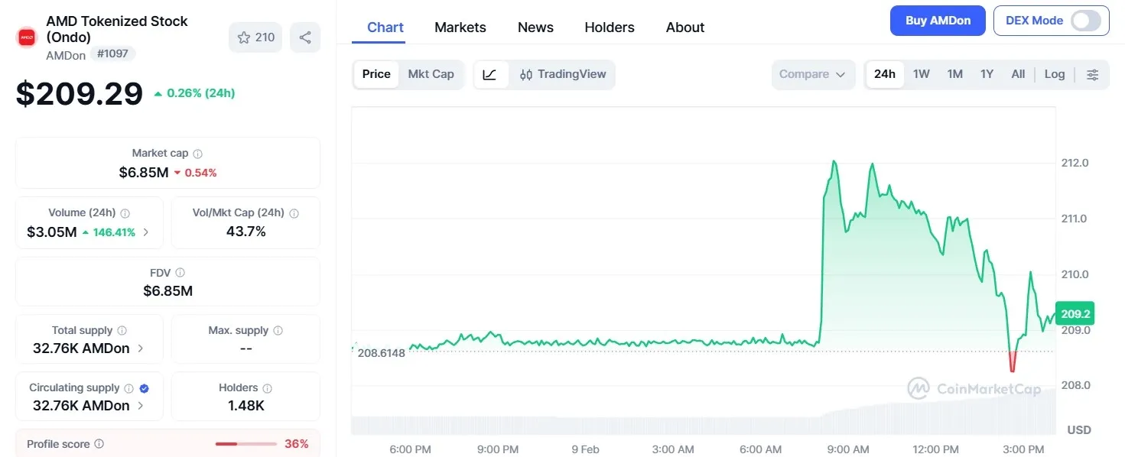Click the Buy AMDon button
1125x457 pixels.
tap(938, 21)
